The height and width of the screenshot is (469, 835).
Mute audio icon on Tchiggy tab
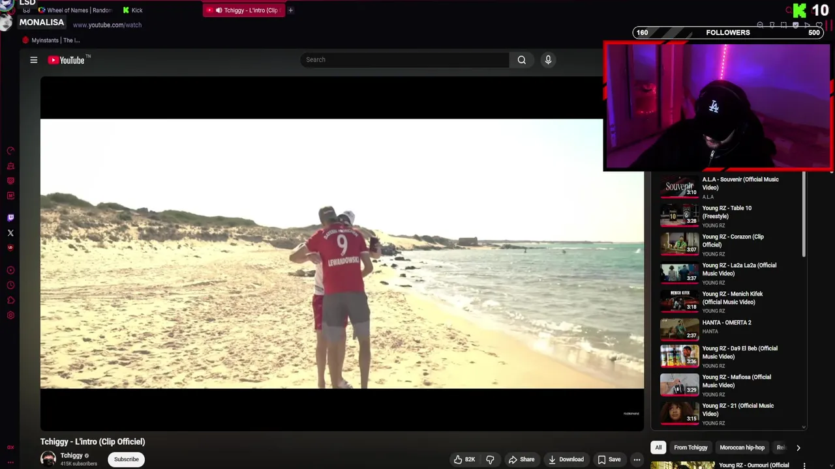tap(219, 10)
